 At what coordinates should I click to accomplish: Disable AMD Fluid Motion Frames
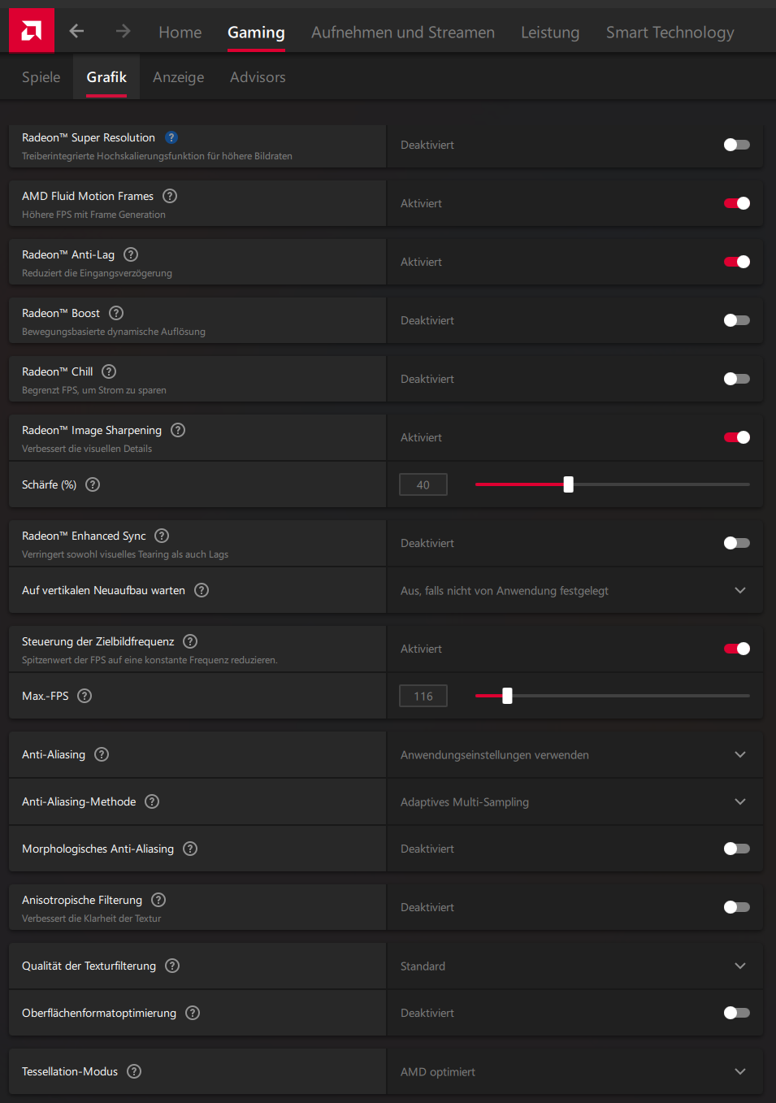(736, 203)
